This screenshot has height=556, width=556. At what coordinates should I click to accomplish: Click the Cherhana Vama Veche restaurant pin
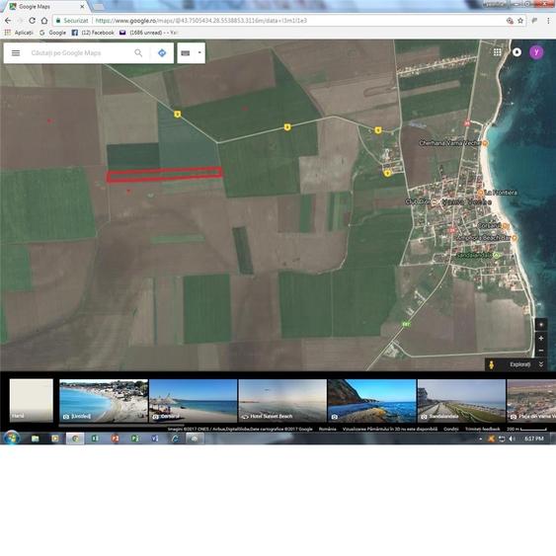(485, 143)
